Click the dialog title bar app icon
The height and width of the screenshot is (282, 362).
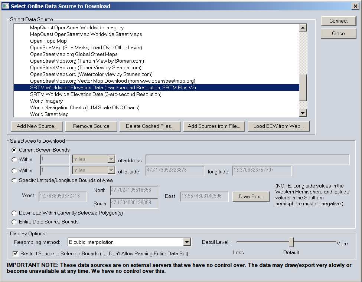[x=5, y=6]
